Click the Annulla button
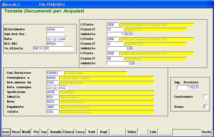This screenshot has height=137, width=214. pyautogui.click(x=55, y=132)
